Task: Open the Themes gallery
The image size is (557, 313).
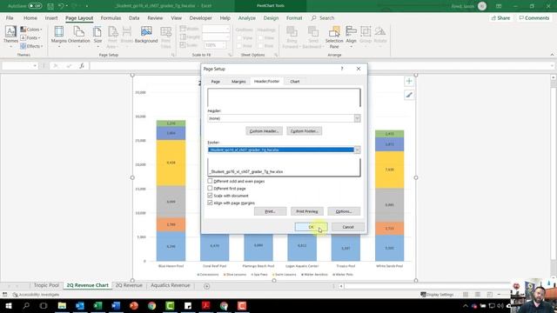Action: (10, 37)
